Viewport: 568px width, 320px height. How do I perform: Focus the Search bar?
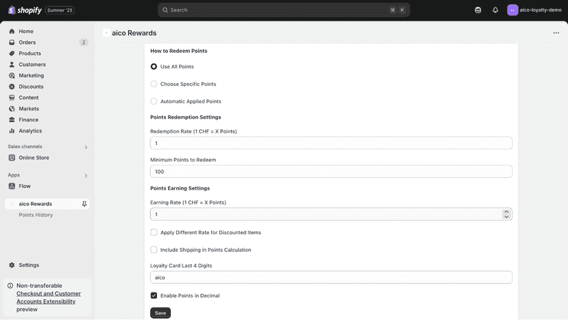pos(283,10)
